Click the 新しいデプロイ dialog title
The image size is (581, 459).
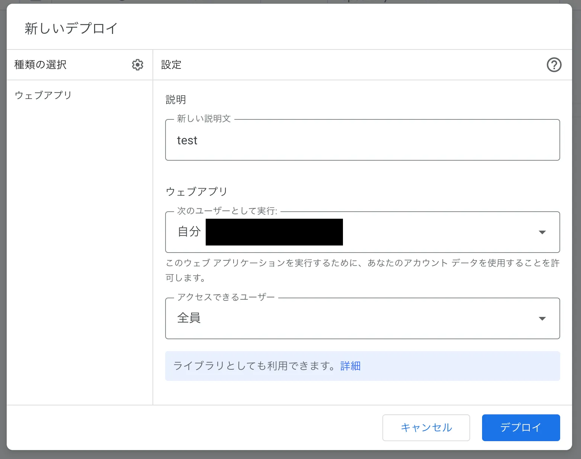coord(70,28)
